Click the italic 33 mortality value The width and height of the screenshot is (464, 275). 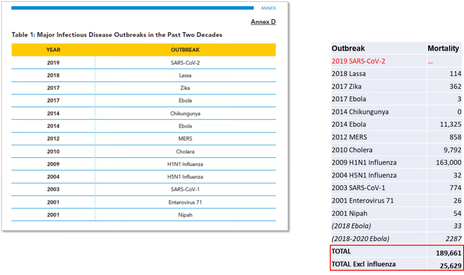(457, 226)
